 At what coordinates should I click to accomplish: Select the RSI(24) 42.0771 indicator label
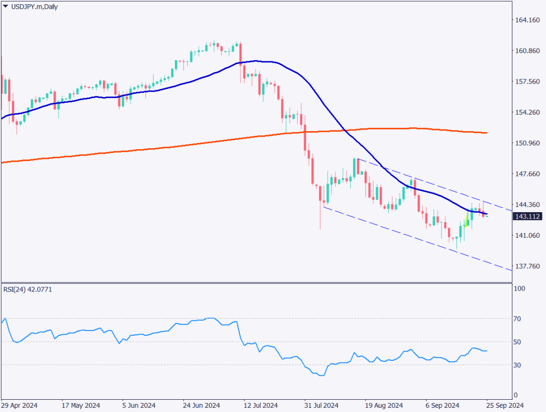pyautogui.click(x=30, y=289)
